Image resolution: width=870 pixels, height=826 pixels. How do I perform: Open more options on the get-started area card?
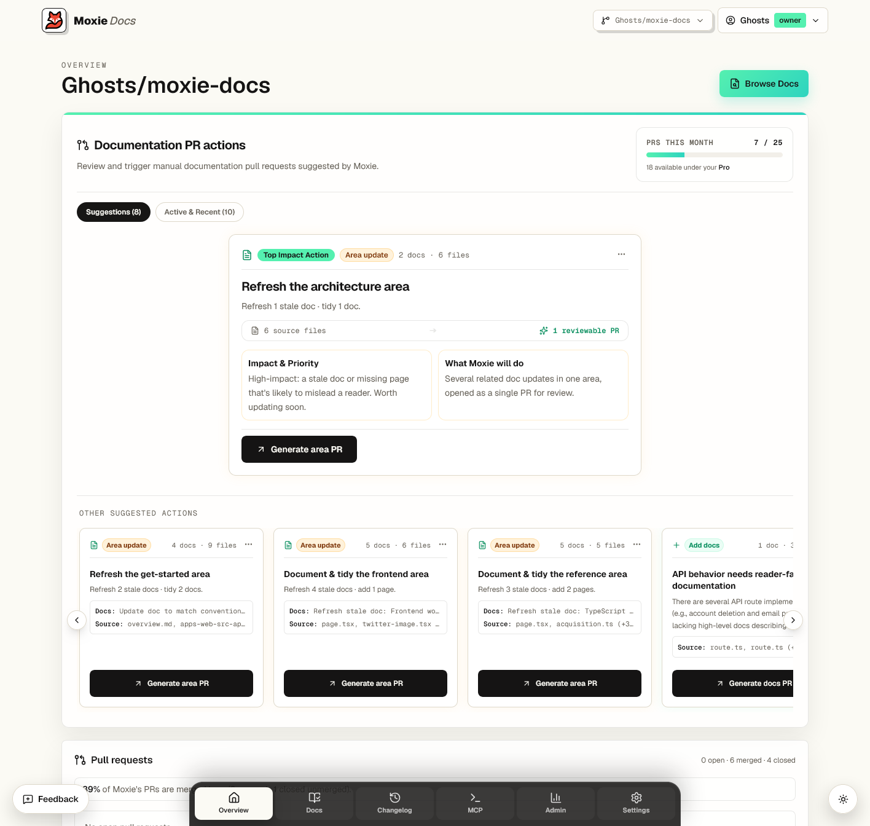tap(248, 545)
